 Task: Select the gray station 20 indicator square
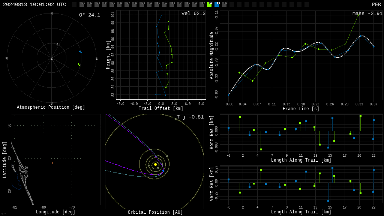(224, 4)
